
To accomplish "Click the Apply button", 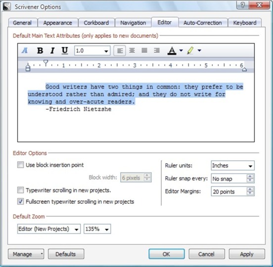I will pos(247,254).
